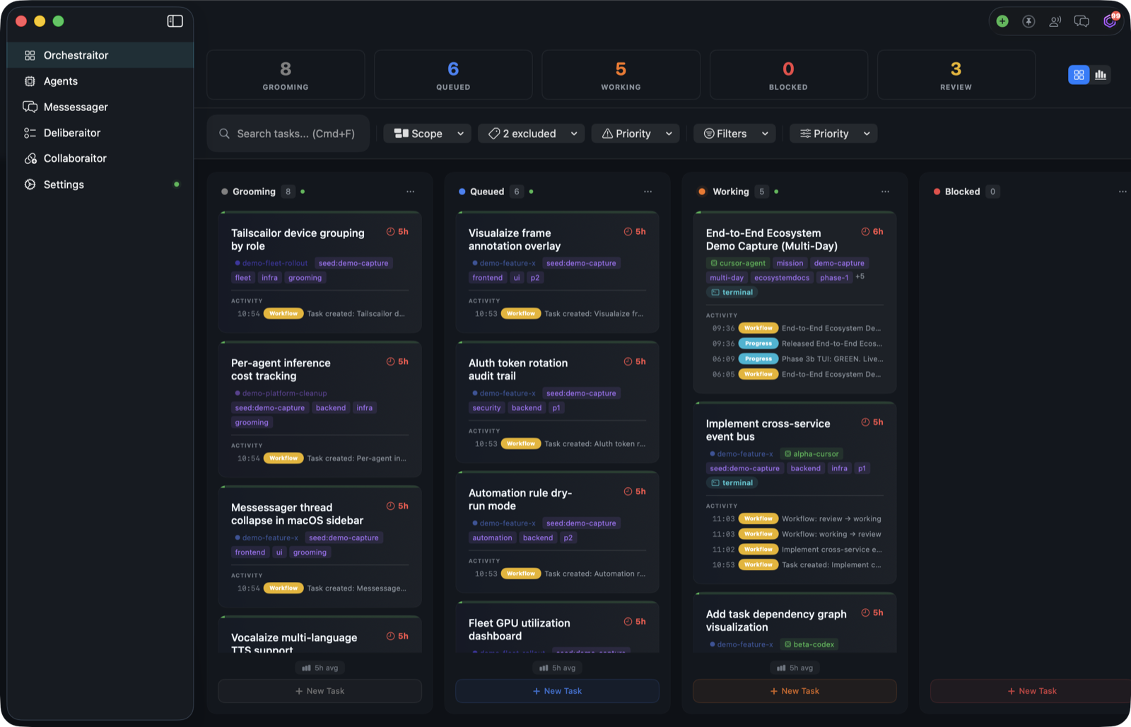1131x727 pixels.
Task: Expand the Filters dropdown
Action: click(x=734, y=134)
